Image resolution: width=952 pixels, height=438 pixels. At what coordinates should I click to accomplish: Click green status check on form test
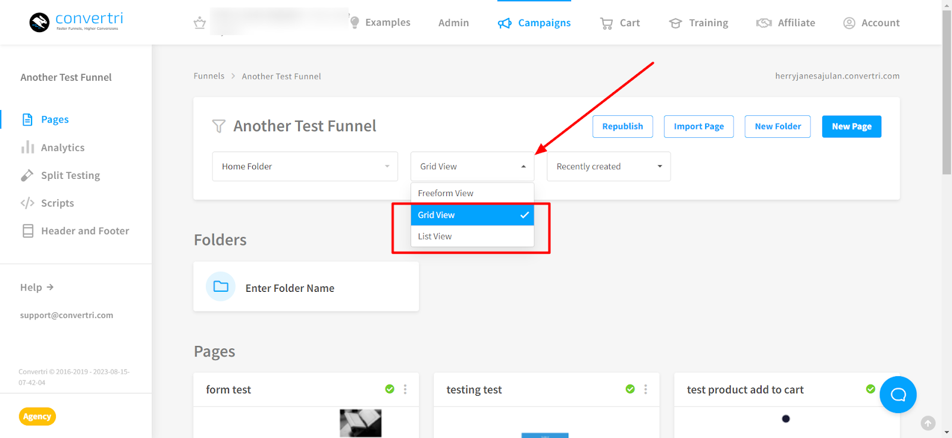(390, 389)
